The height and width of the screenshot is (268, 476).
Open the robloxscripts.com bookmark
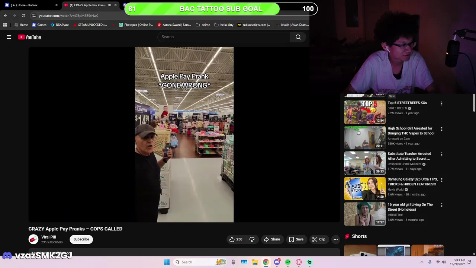[x=254, y=25]
